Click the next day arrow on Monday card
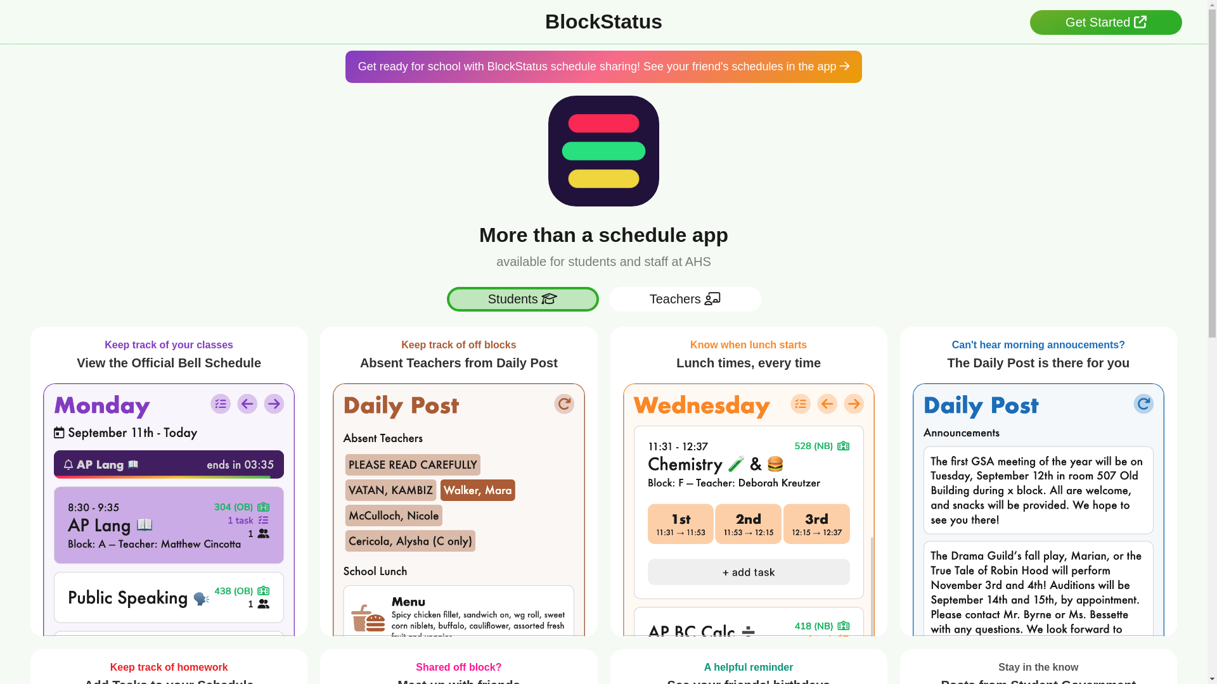Screen dimensions: 1217x684 click(x=274, y=404)
